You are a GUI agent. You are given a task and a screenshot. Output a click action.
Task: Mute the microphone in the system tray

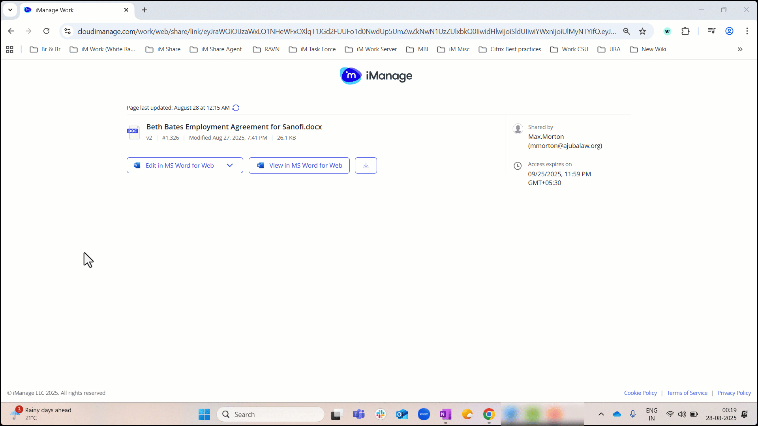coord(633,414)
